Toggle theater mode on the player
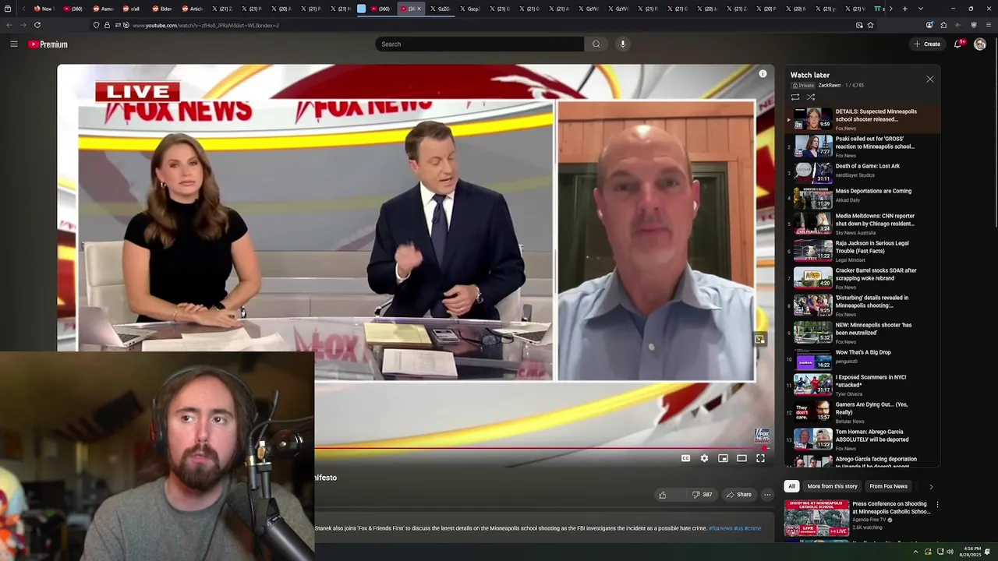The image size is (998, 561). [741, 458]
